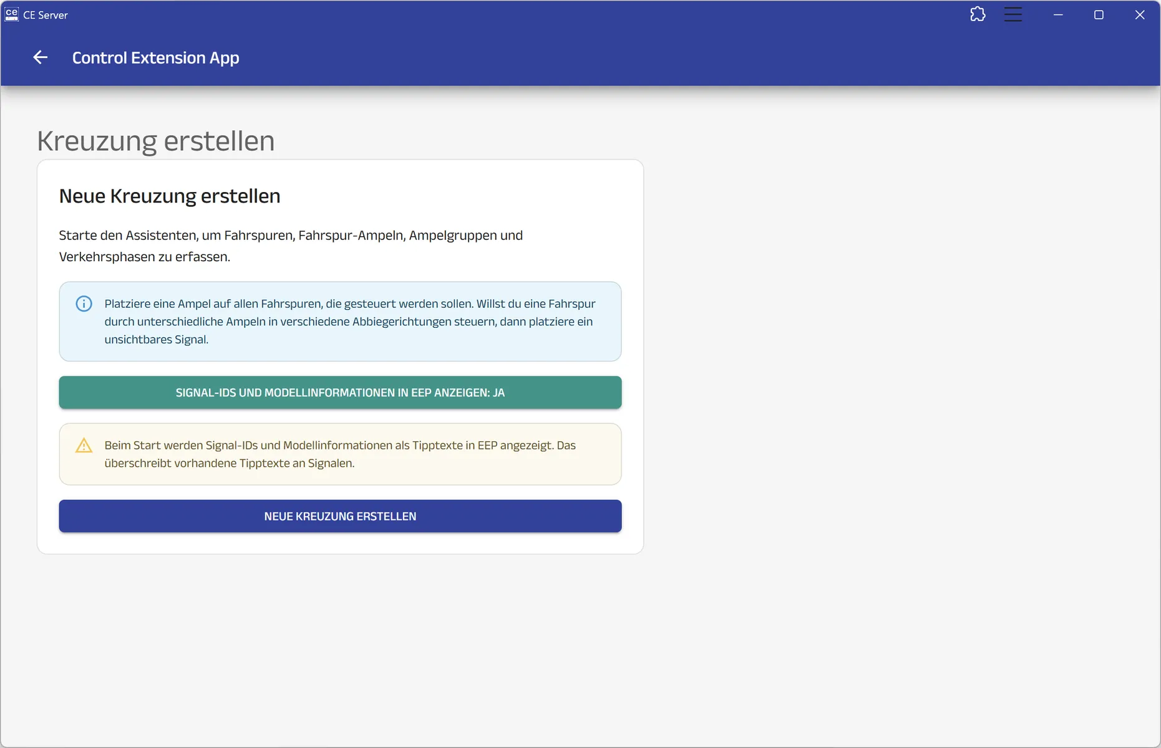The height and width of the screenshot is (748, 1161).
Task: Minimize the CE Server window
Action: (1058, 14)
